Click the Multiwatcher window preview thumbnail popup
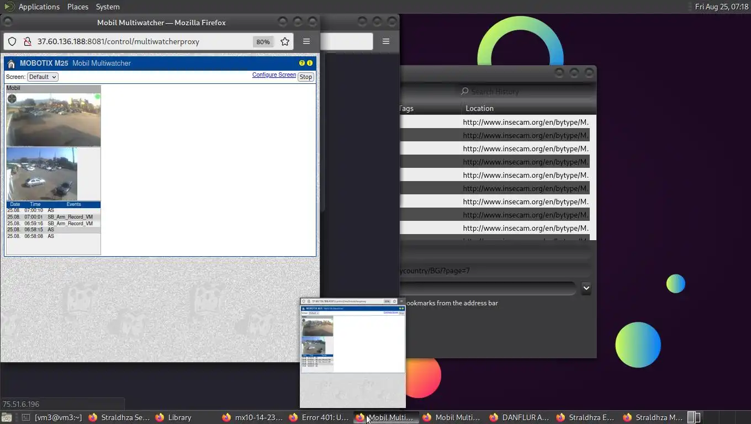This screenshot has width=751, height=424. [x=353, y=353]
